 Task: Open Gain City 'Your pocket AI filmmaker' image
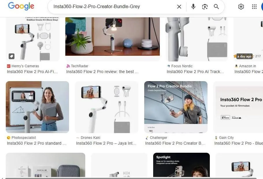(x=238, y=107)
